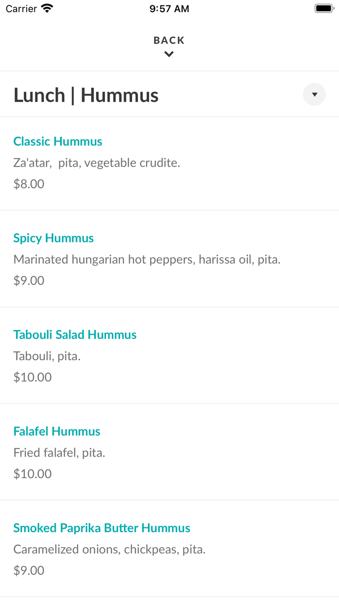Tap the $8.00 price
This screenshot has height=603, width=339.
click(29, 184)
